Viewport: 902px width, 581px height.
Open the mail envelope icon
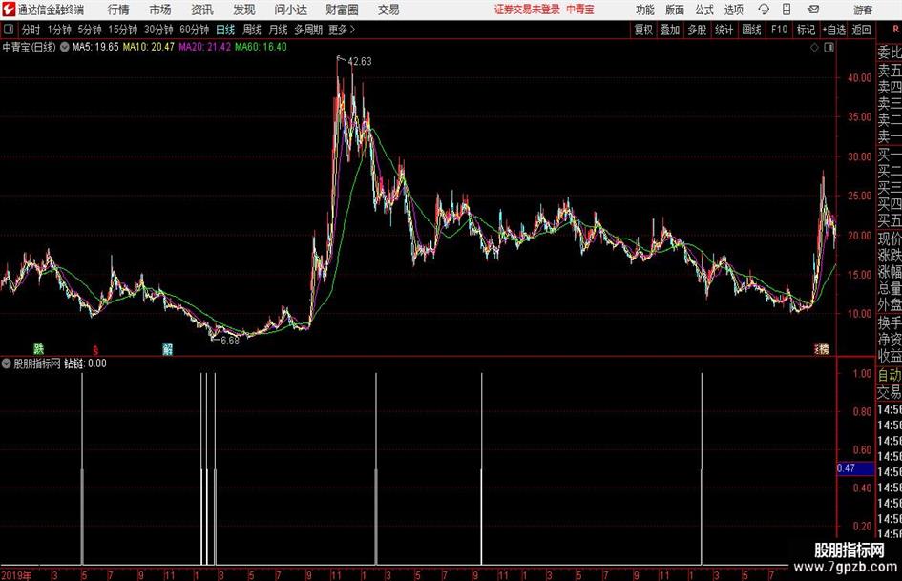tap(813, 10)
